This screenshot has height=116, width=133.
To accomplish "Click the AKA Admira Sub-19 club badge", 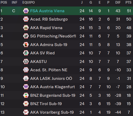I will (26, 45).
